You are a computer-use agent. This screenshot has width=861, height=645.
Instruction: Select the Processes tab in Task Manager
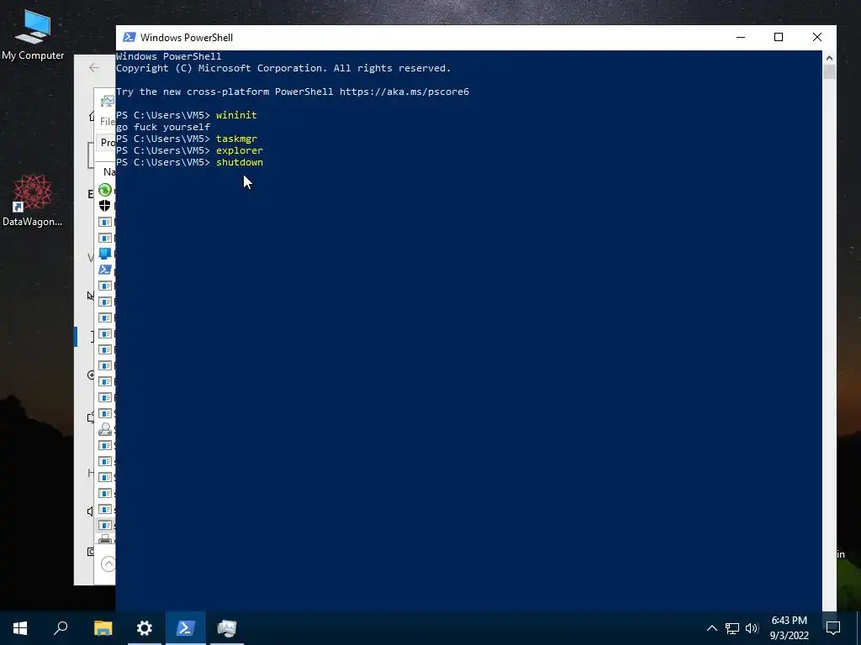pyautogui.click(x=107, y=143)
